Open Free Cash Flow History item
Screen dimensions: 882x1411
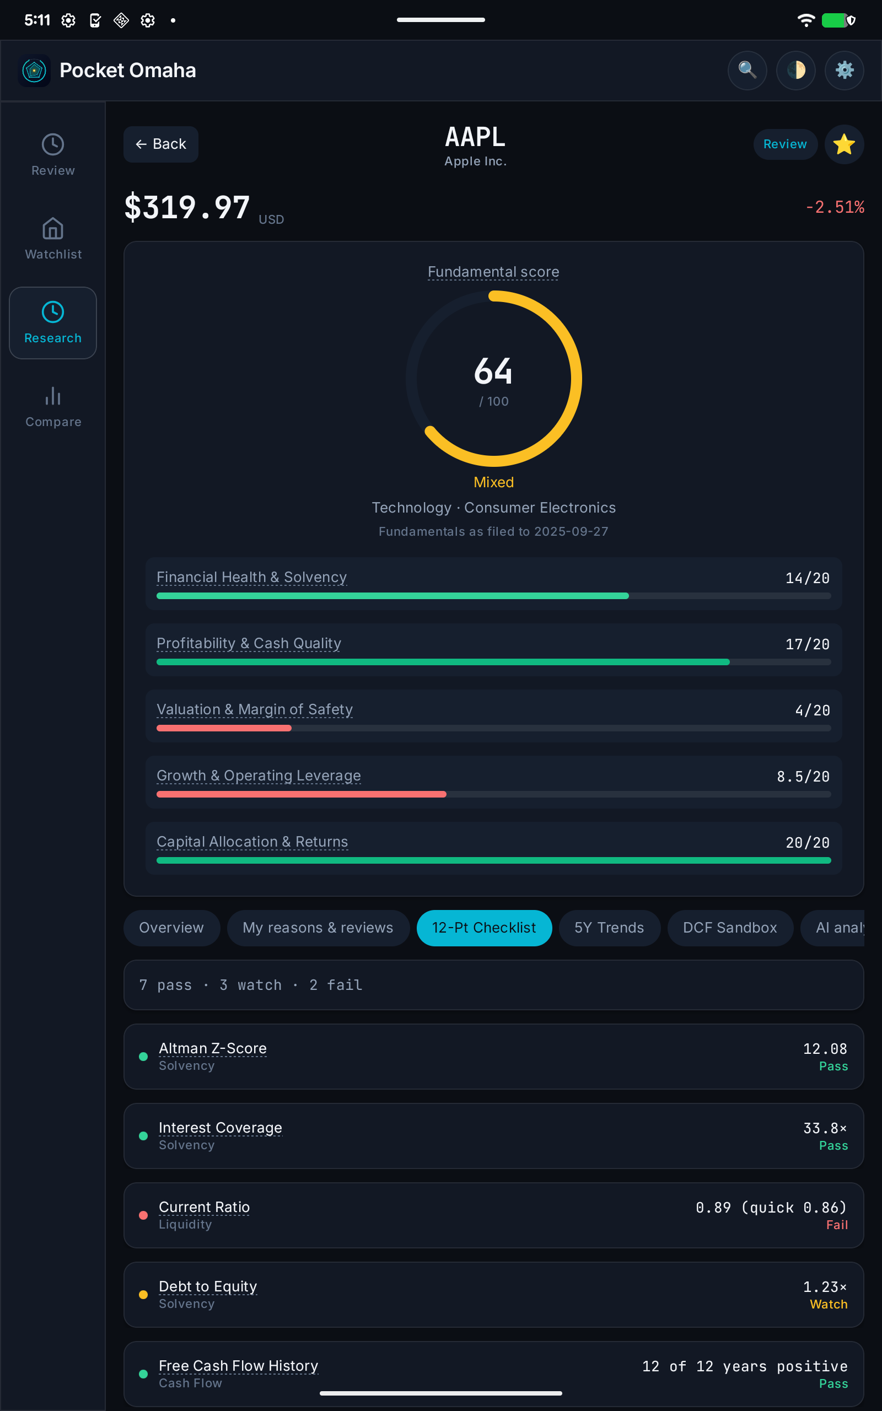click(x=493, y=1374)
